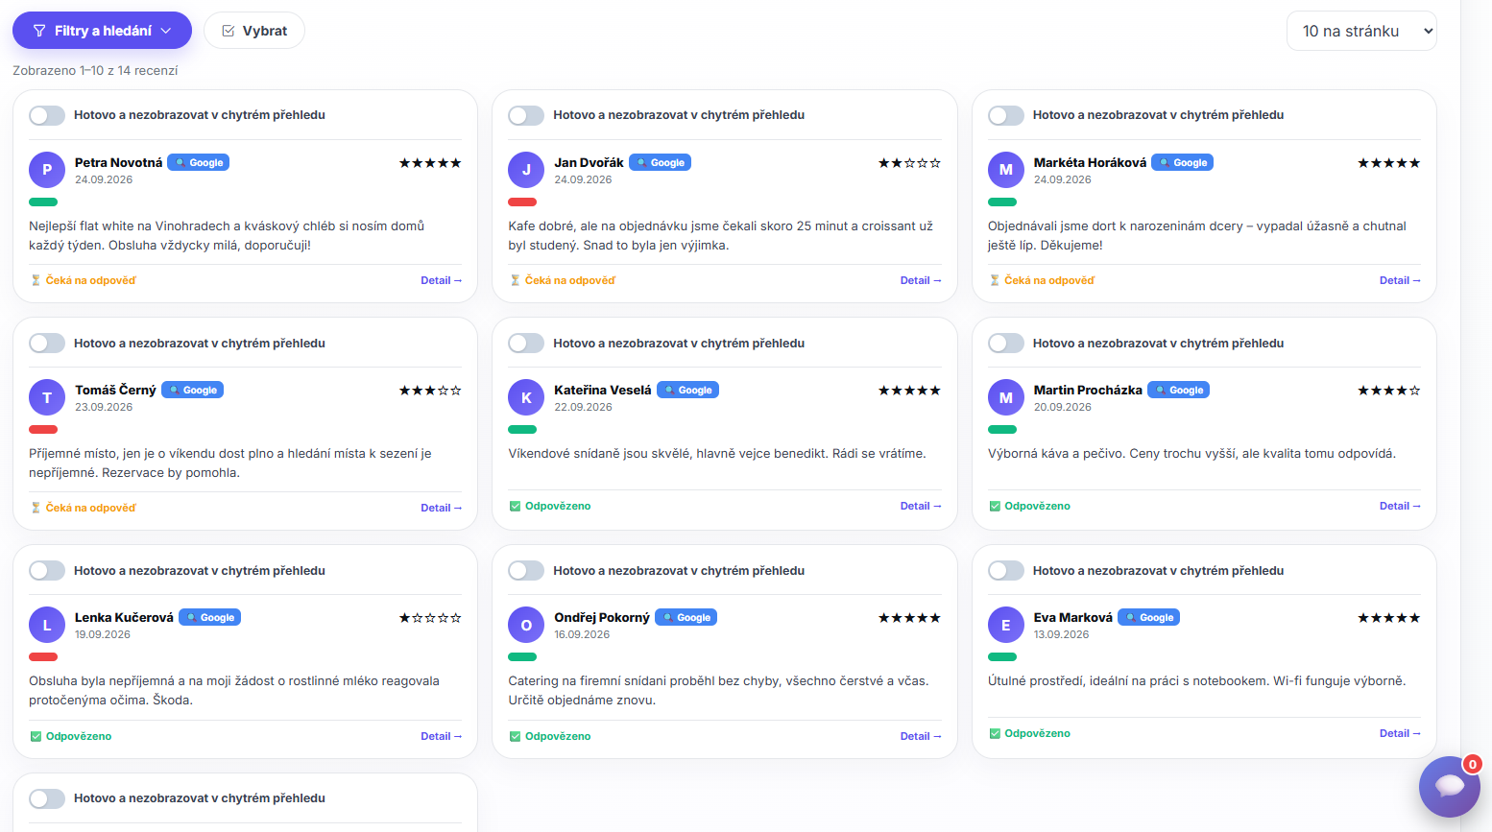This screenshot has width=1492, height=832.
Task: Toggle Hotovo switch on Eva Marková's review
Action: 1006,571
